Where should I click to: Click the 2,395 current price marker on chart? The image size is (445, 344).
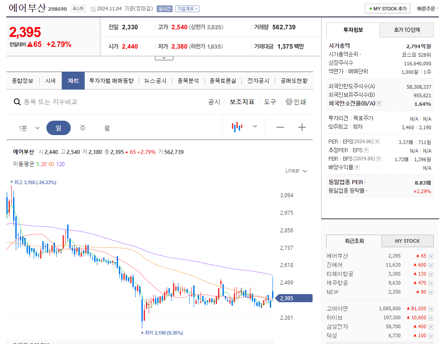click(294, 299)
